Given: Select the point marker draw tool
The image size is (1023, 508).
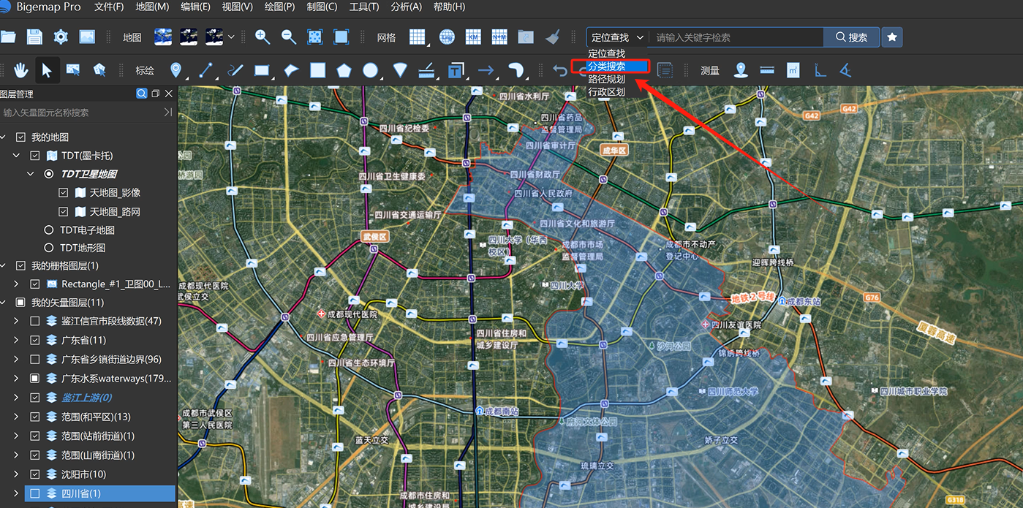Looking at the screenshot, I should point(175,70).
